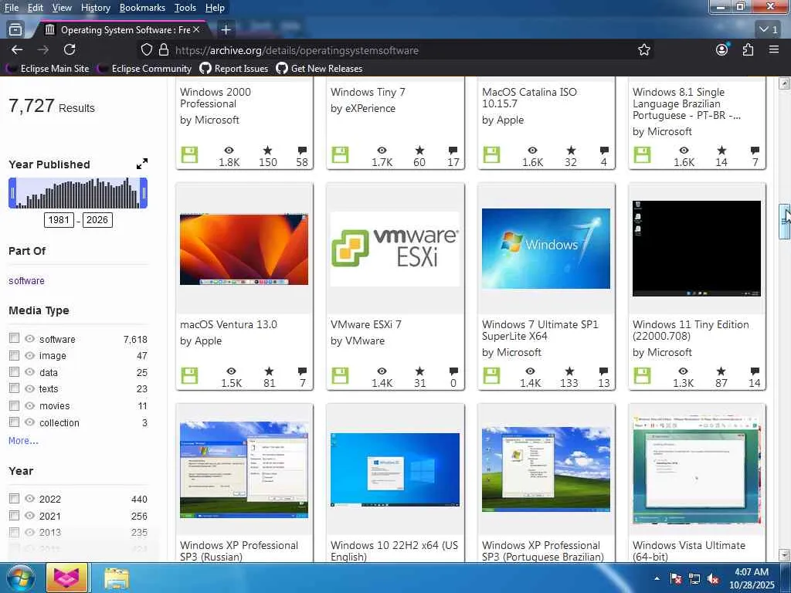Grab the right year range slider handle
The height and width of the screenshot is (593, 791).
(x=144, y=192)
